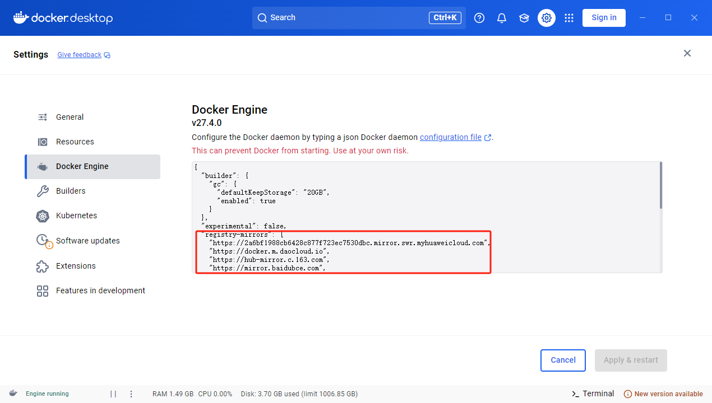The width and height of the screenshot is (712, 403).
Task: Click the Engine running status text
Action: pos(47,394)
